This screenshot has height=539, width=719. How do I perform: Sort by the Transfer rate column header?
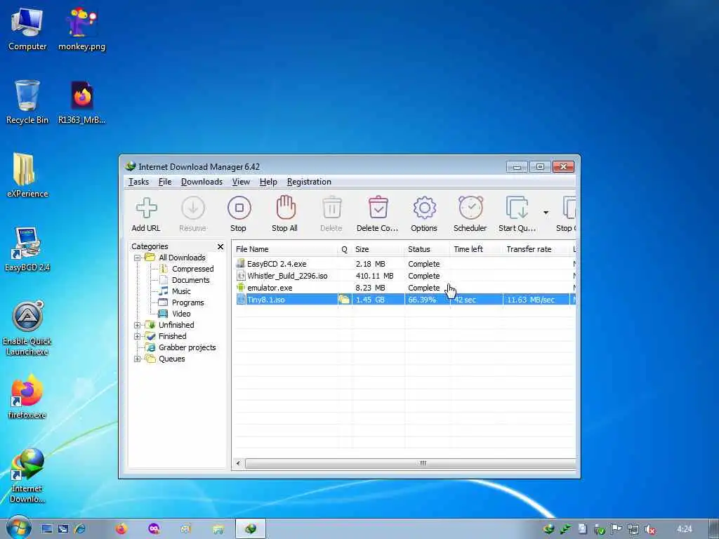point(536,249)
